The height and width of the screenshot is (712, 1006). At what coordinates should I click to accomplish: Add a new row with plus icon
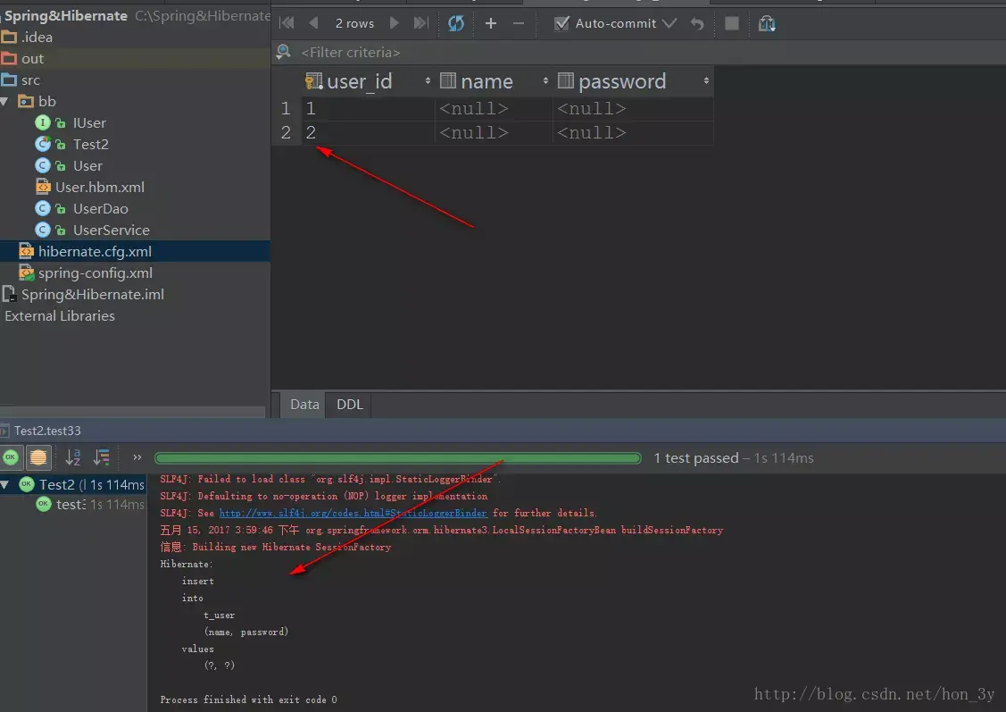[x=491, y=24]
